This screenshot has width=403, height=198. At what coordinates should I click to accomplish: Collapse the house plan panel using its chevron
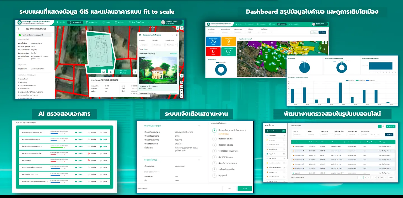[x=172, y=35]
